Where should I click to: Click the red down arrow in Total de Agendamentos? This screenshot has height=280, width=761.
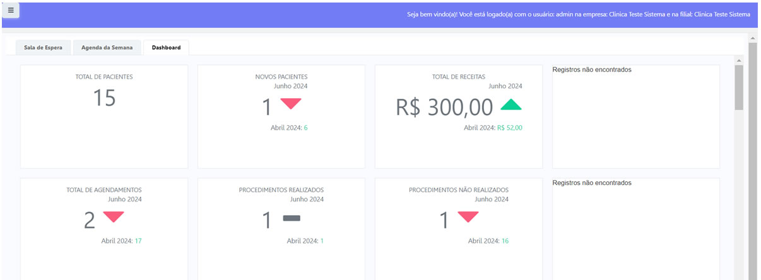pos(114,216)
